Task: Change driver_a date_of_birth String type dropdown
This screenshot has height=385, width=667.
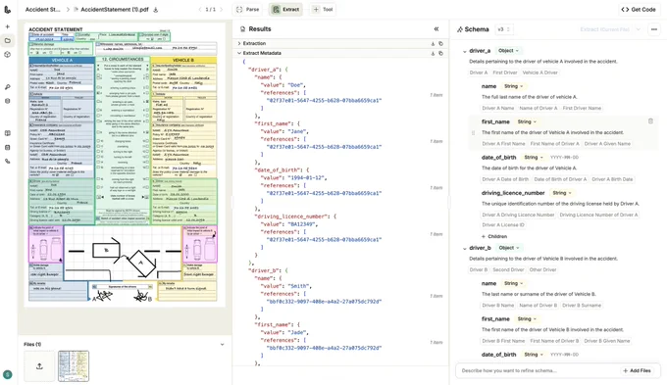Action: click(534, 157)
